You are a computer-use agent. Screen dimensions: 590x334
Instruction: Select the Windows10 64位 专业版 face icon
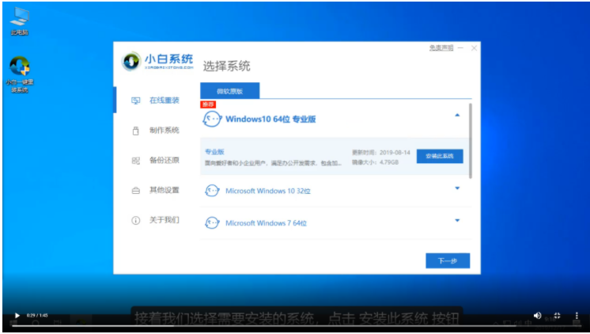pos(212,119)
